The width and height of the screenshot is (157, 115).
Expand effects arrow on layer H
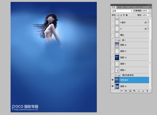(x=148, y=29)
